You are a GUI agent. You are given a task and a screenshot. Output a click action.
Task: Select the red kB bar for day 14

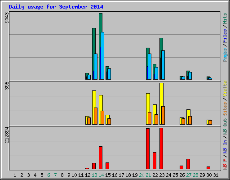101,158
